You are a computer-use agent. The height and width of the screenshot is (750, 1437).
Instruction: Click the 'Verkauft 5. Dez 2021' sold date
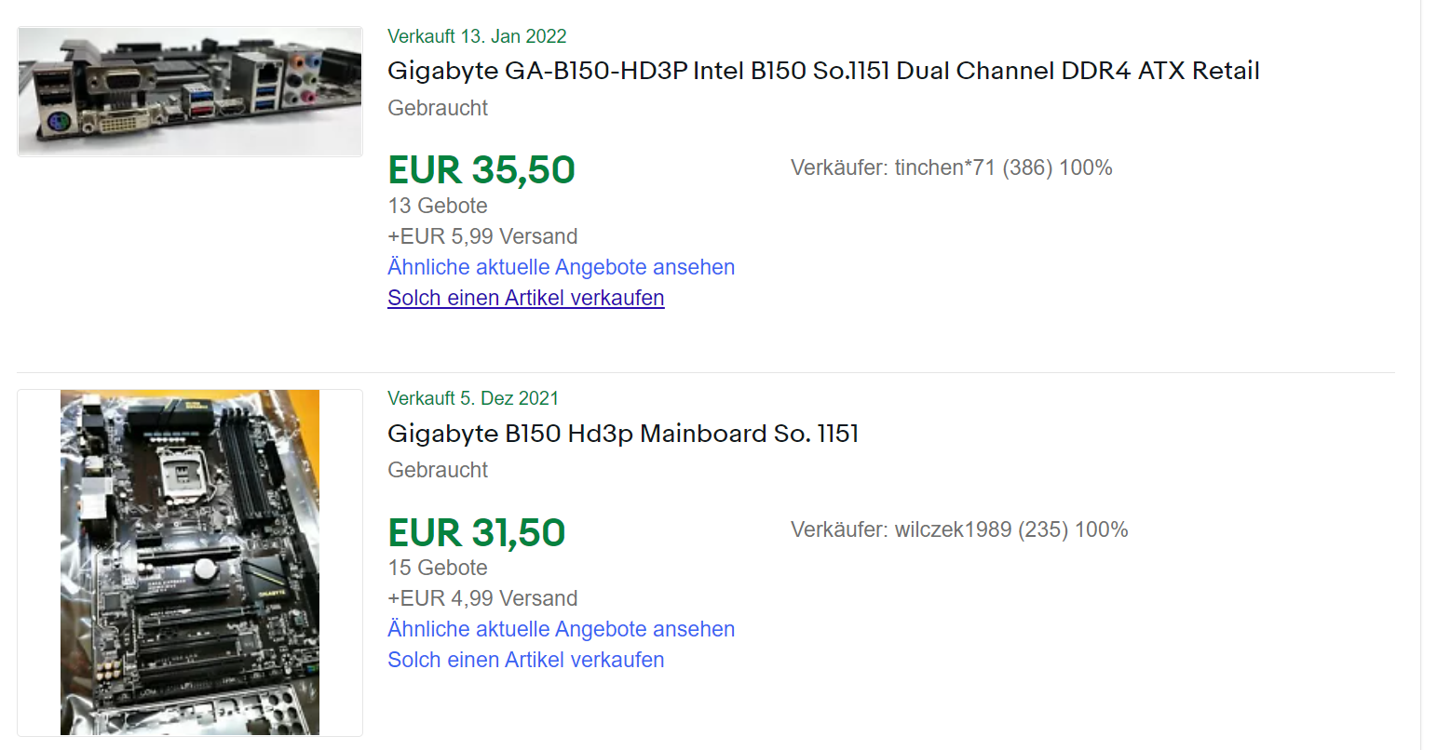tap(473, 398)
